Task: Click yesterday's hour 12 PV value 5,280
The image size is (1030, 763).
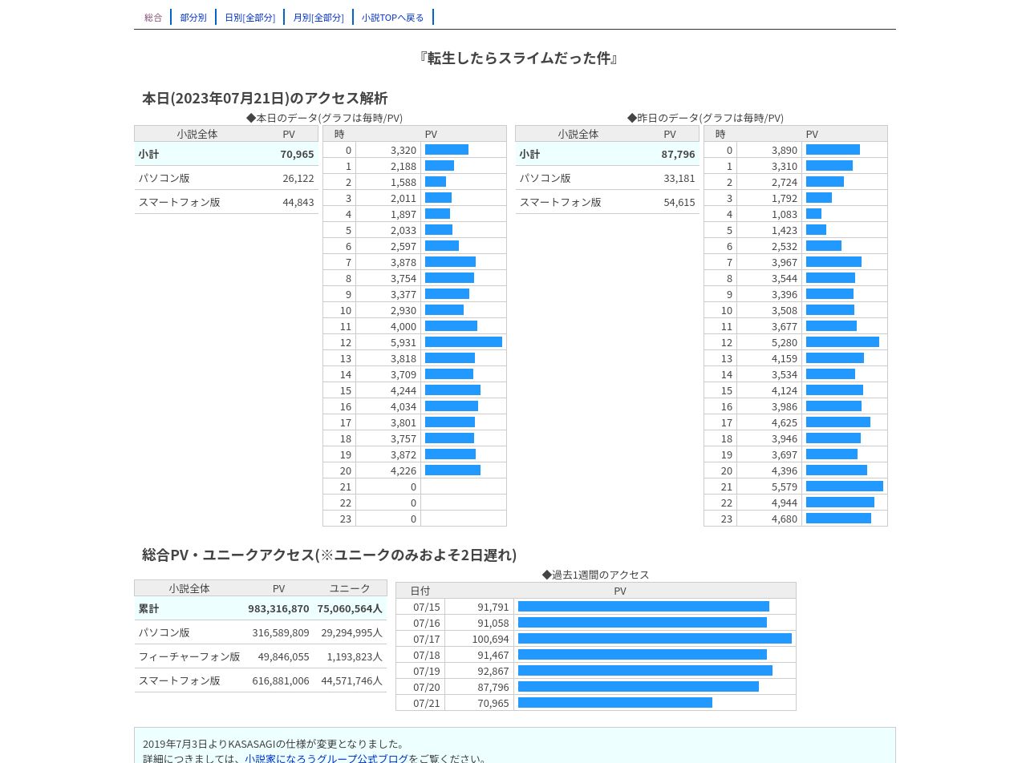Action: coord(785,342)
